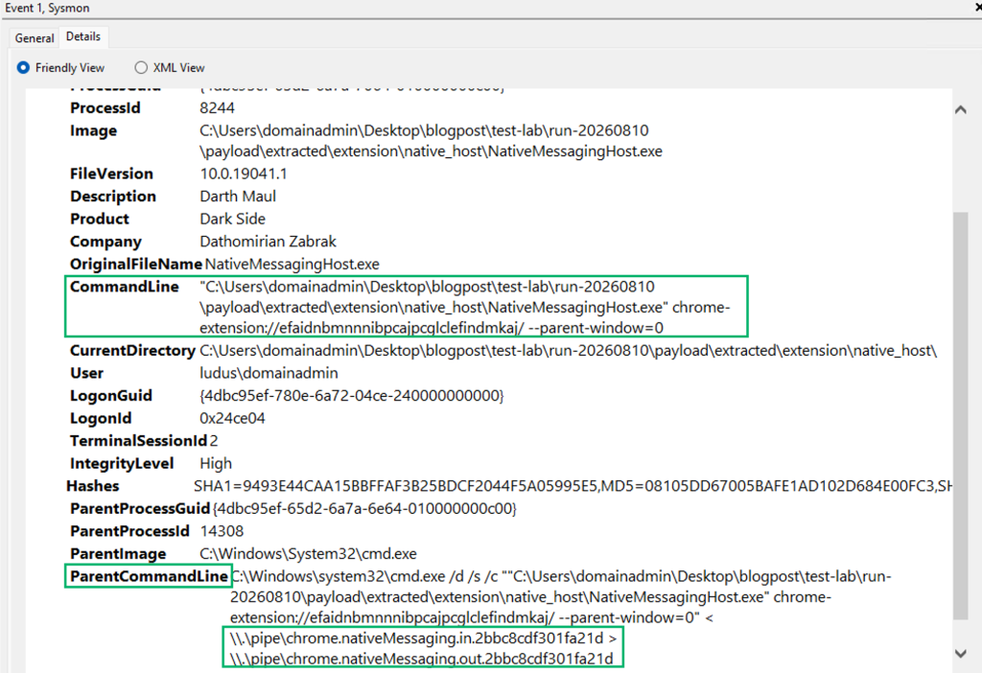
Task: Click the chrome.nativeMessaging.out pipe text
Action: [422, 659]
